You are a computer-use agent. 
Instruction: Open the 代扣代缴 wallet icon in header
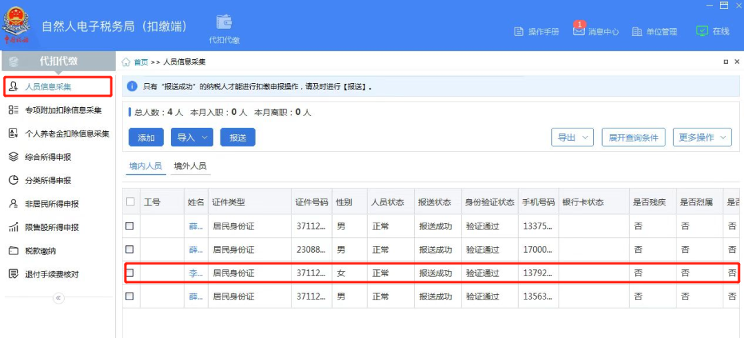[224, 22]
